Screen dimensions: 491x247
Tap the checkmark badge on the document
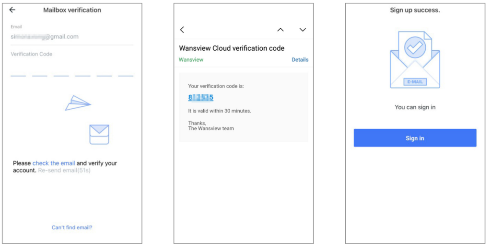(x=415, y=47)
